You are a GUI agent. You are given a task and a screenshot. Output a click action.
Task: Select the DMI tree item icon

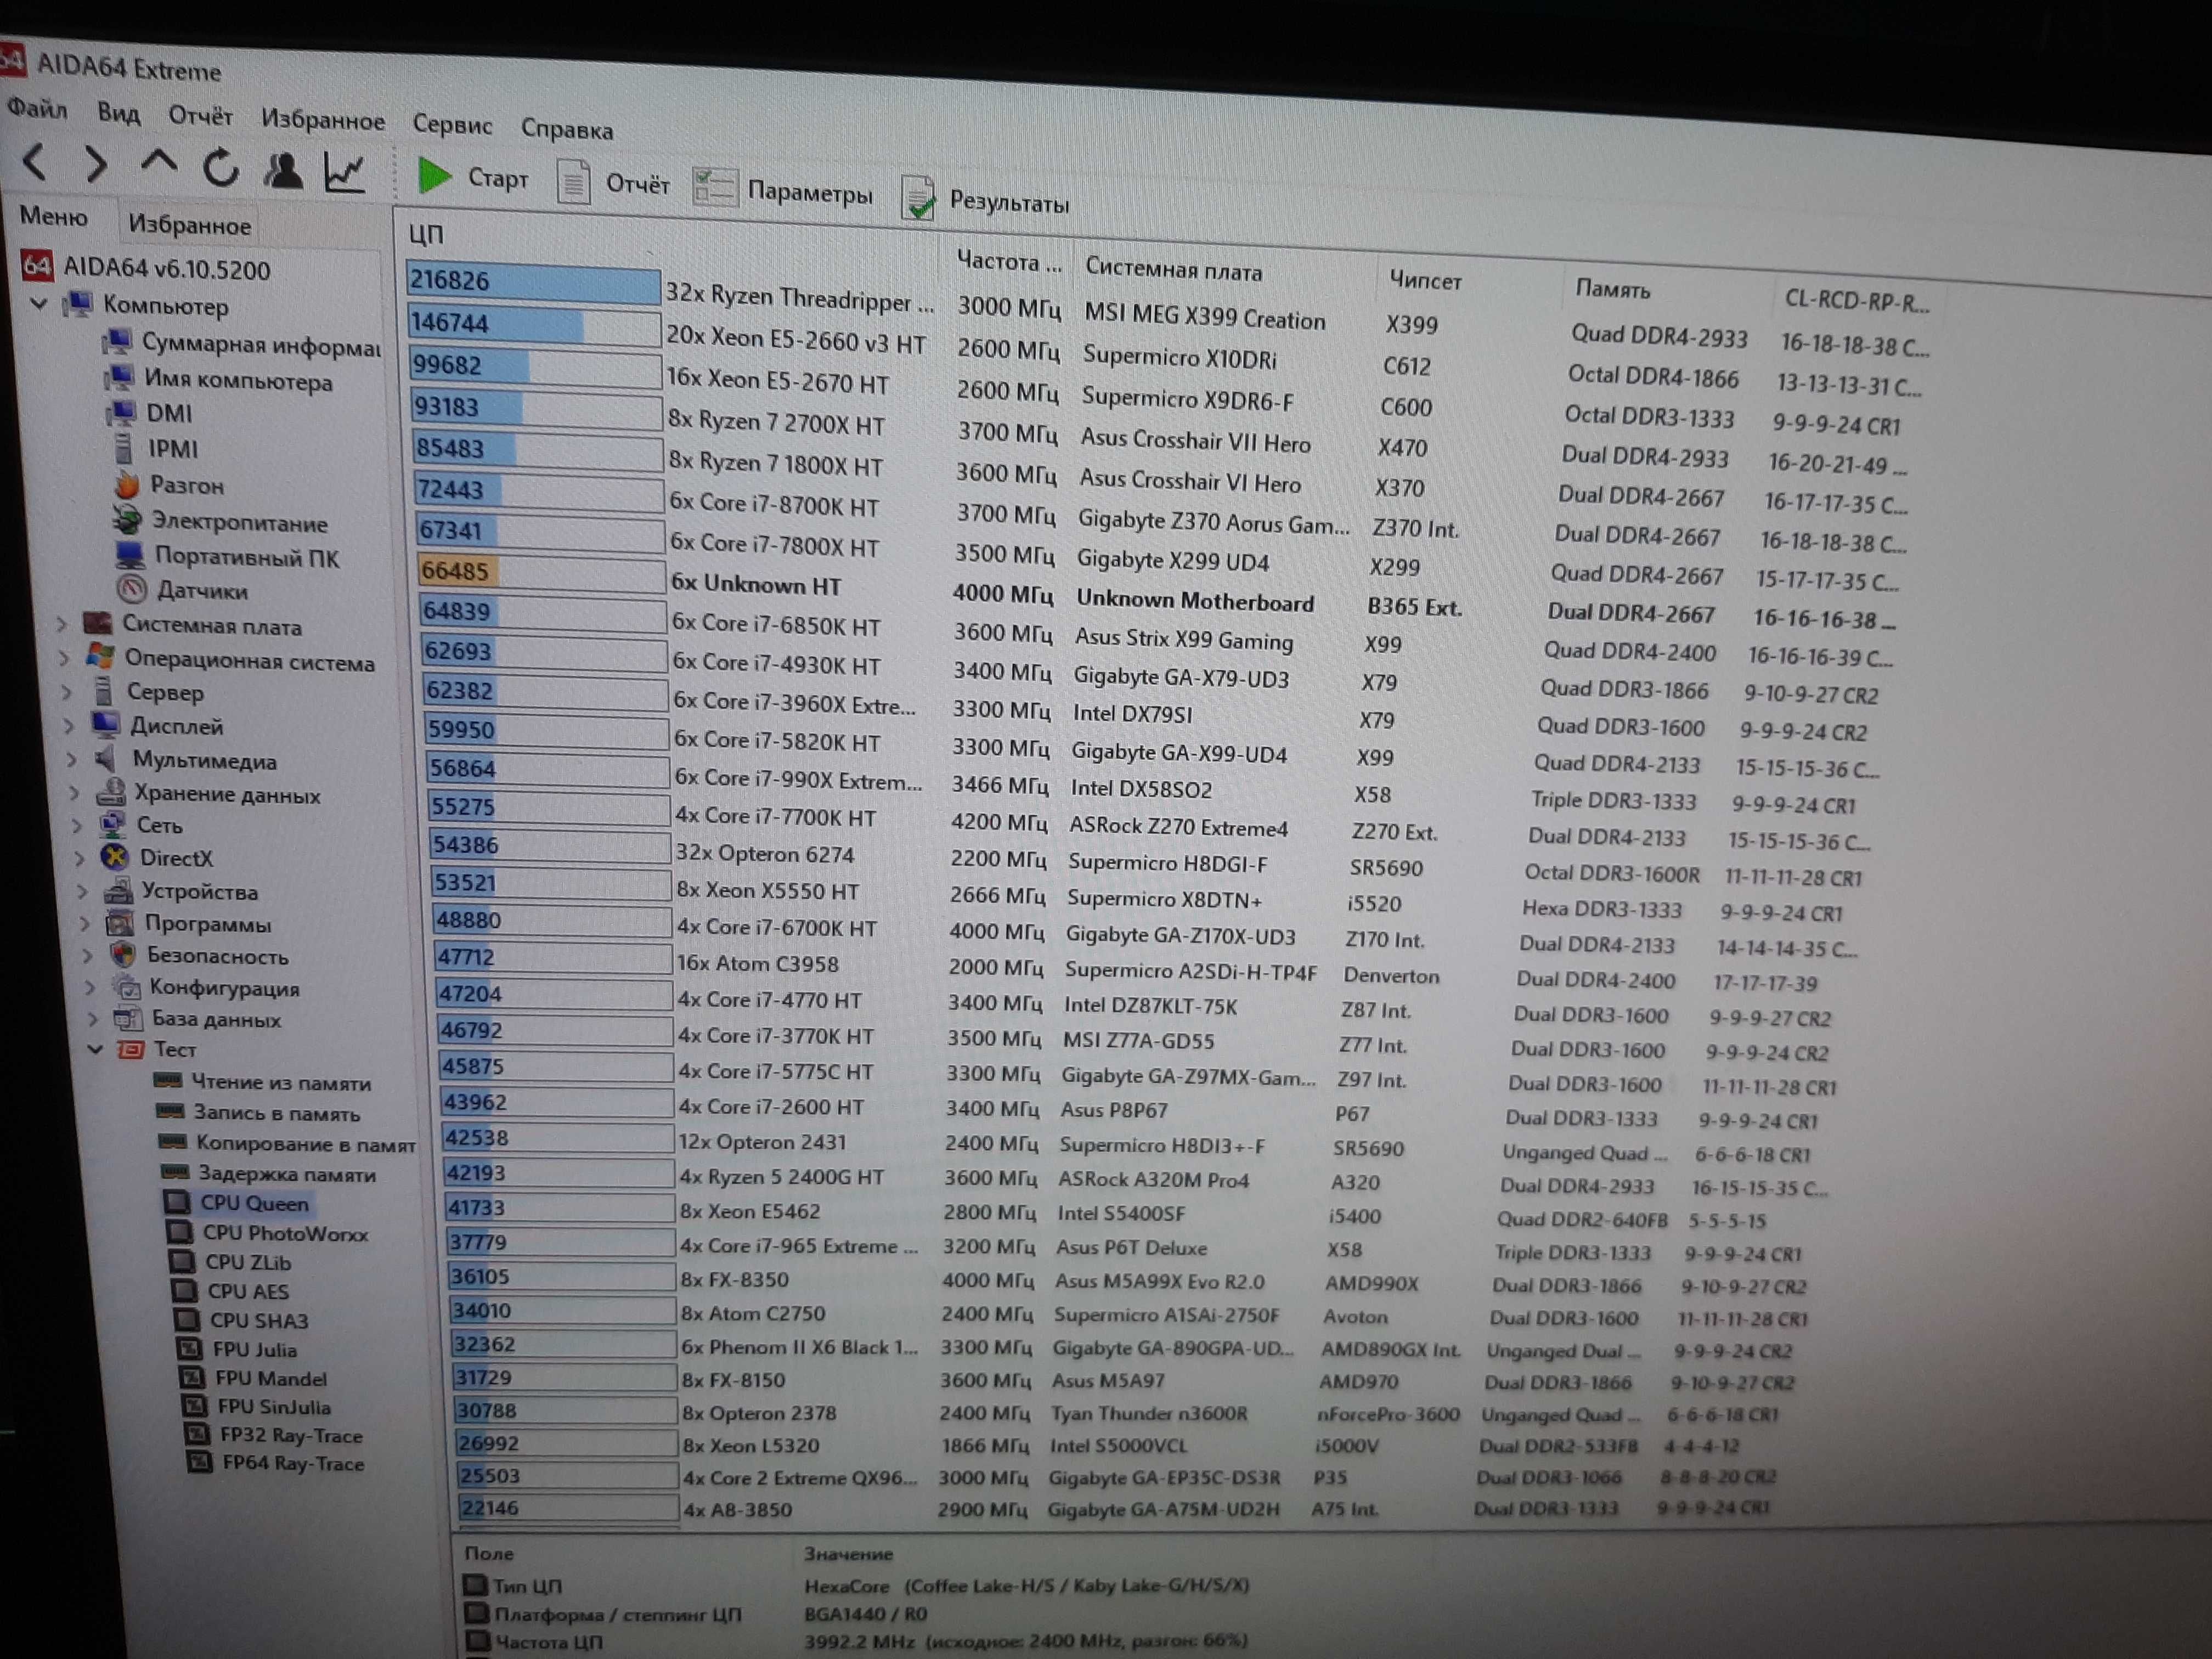coord(122,412)
